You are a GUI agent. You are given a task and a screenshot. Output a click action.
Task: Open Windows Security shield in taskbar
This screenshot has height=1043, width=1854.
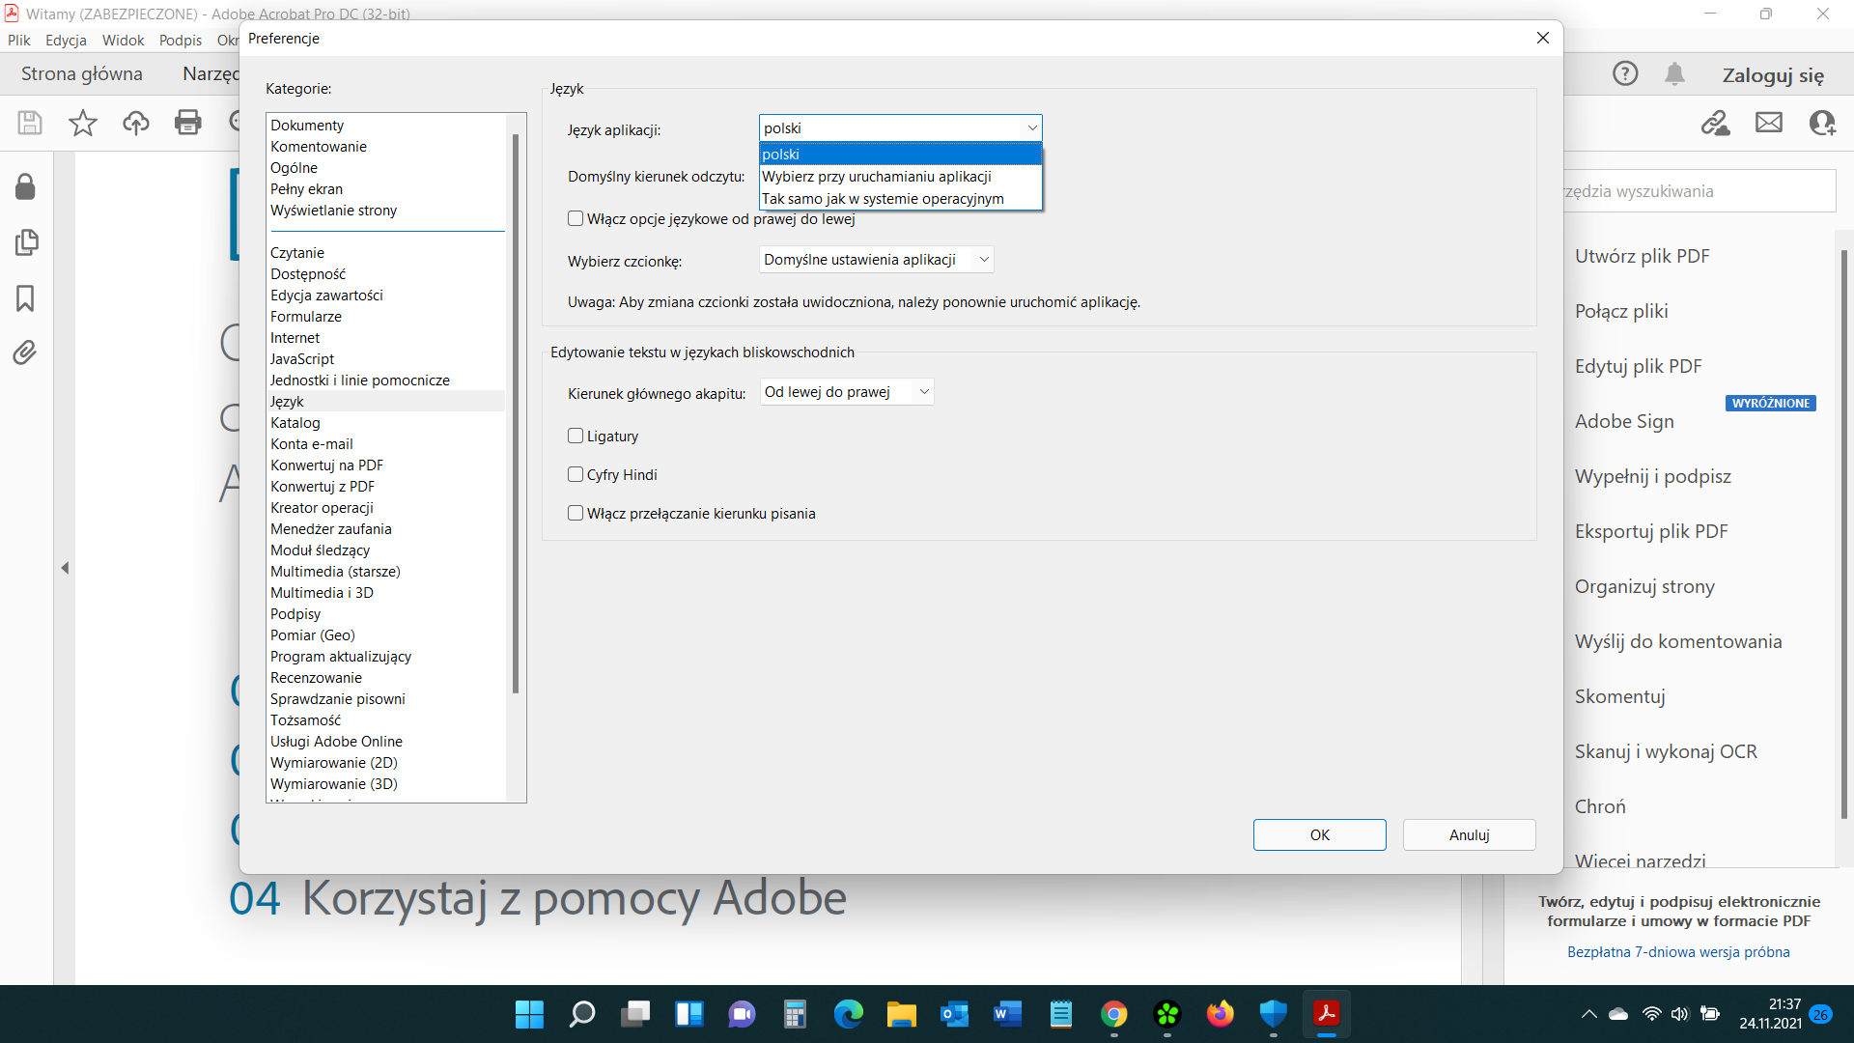tap(1274, 1014)
